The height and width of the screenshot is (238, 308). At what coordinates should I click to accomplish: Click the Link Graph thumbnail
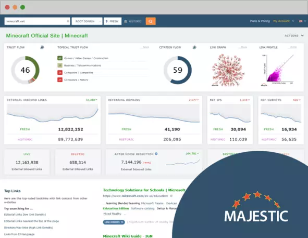pyautogui.click(x=228, y=70)
